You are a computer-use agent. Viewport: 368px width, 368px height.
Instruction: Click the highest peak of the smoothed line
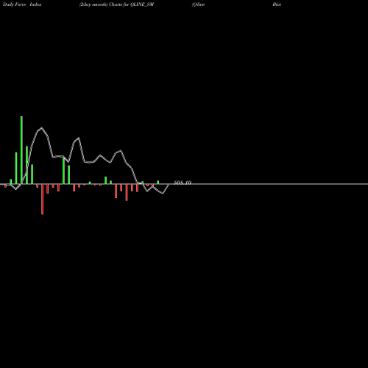tap(41, 128)
